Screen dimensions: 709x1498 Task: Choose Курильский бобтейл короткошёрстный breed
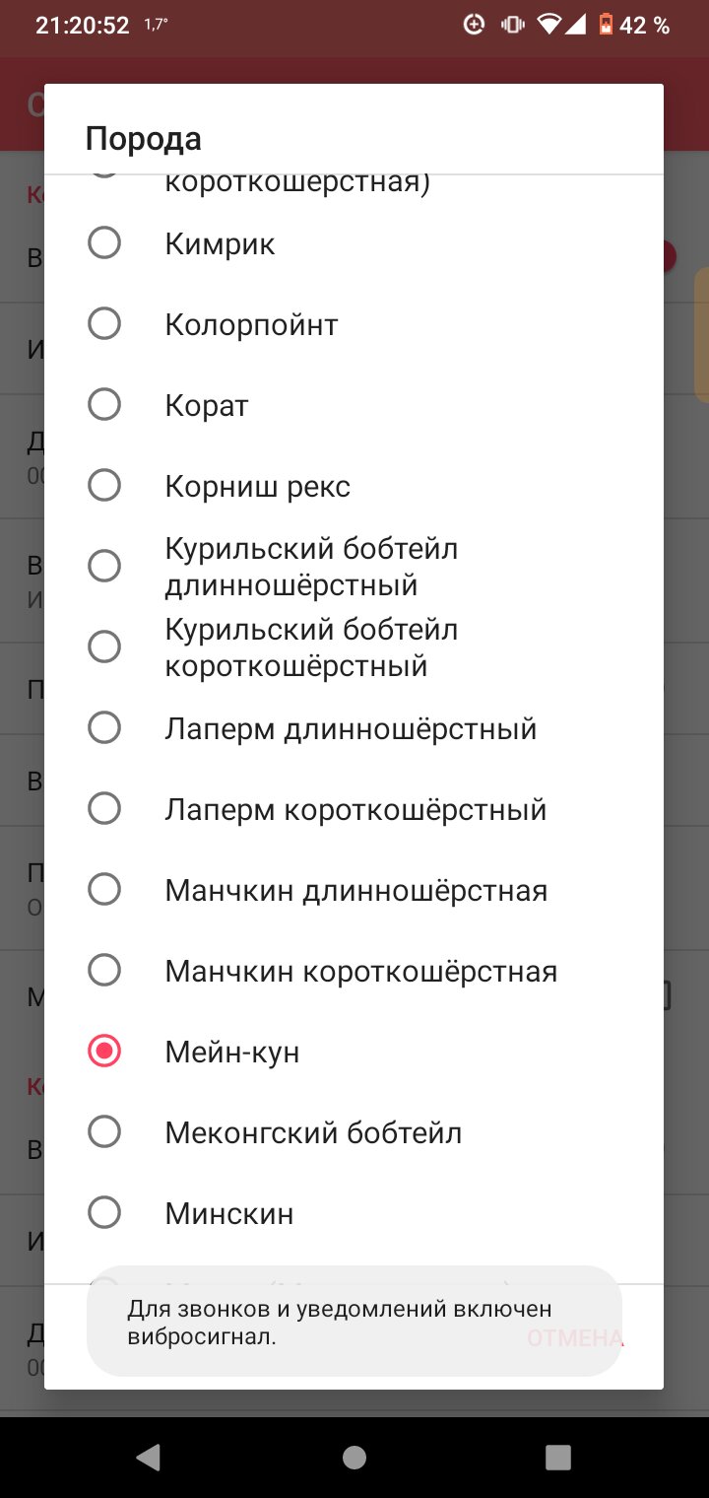(104, 647)
